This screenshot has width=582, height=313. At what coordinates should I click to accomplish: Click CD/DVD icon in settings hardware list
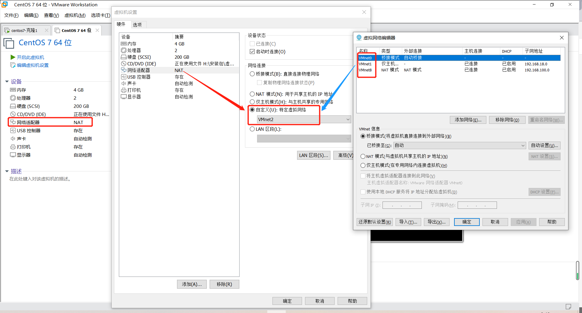[124, 64]
